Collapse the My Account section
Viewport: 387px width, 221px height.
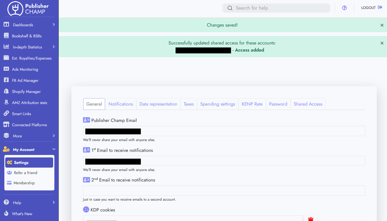(29, 150)
